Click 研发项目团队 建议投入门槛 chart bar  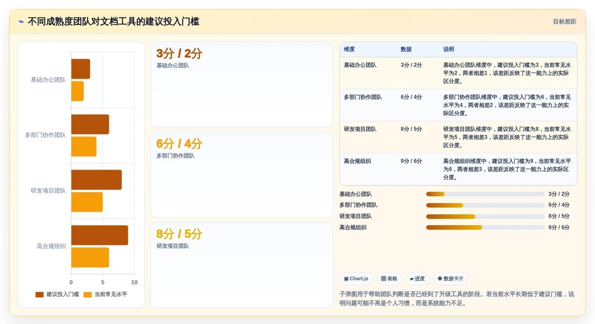click(97, 180)
